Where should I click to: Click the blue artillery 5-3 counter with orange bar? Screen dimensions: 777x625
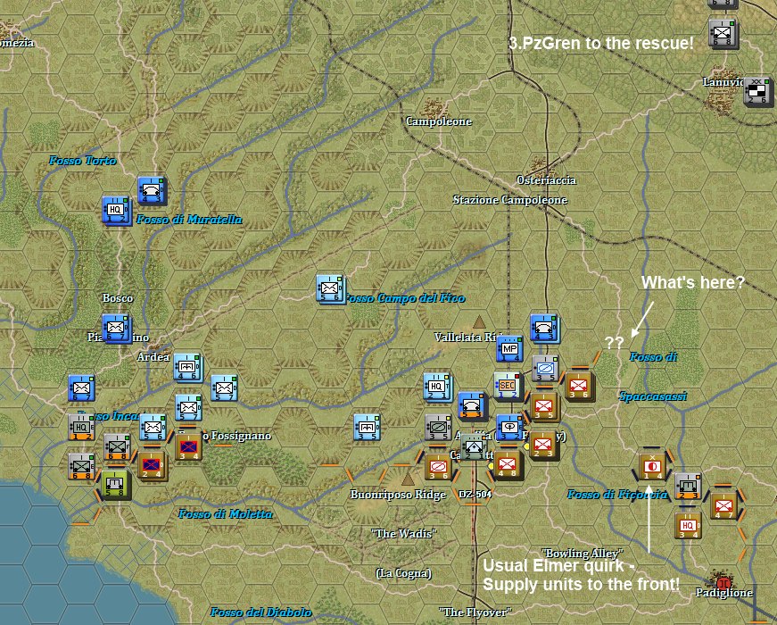click(472, 405)
